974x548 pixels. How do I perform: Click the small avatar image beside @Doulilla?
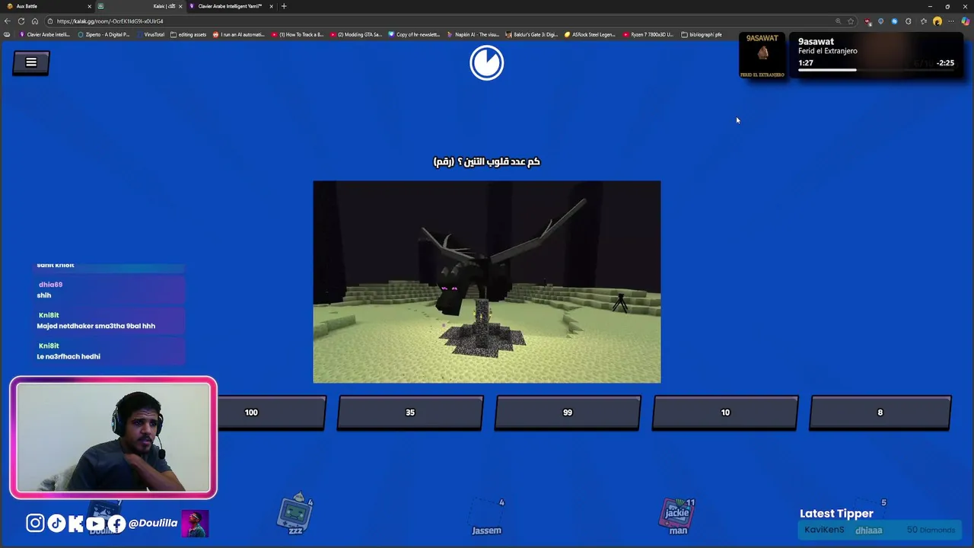point(195,524)
